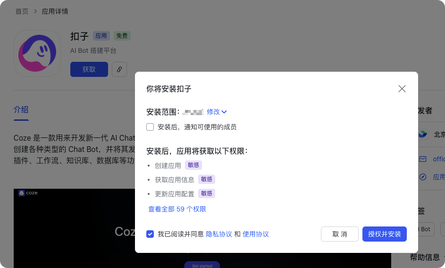The width and height of the screenshot is (445, 268).
Task: Open the 使用协议 link
Action: [255, 234]
